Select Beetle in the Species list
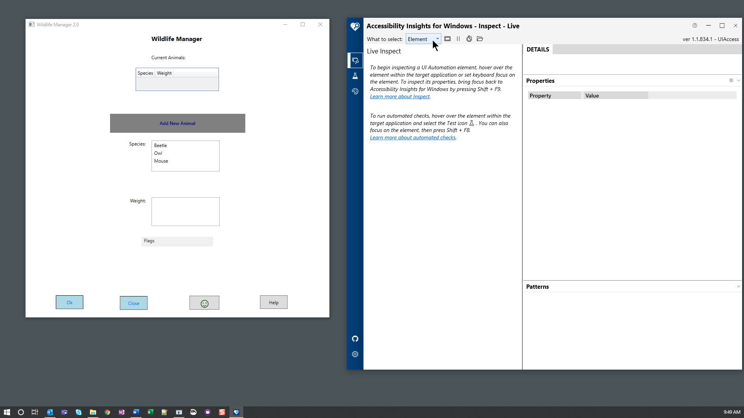 [x=185, y=146]
